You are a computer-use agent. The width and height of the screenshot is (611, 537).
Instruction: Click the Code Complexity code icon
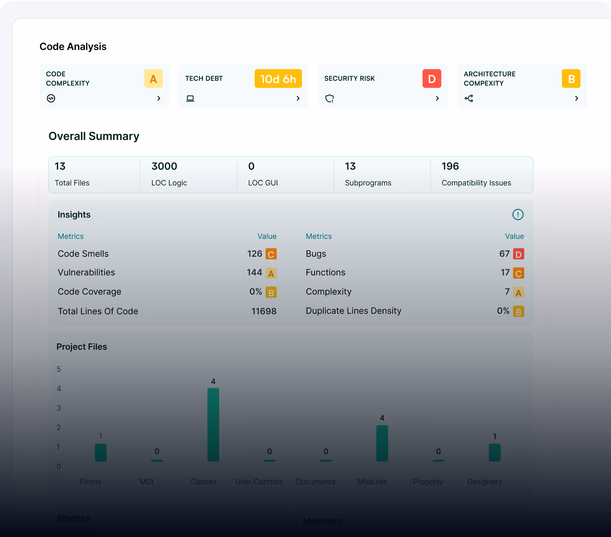click(51, 98)
